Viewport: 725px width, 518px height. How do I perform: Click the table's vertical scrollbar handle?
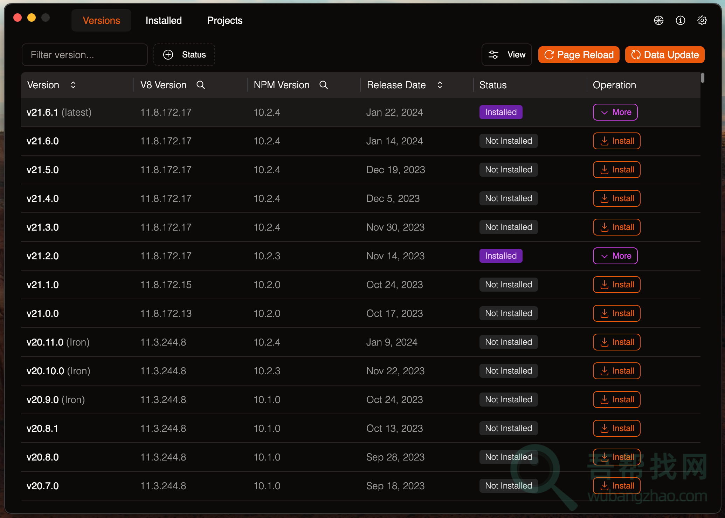point(703,78)
